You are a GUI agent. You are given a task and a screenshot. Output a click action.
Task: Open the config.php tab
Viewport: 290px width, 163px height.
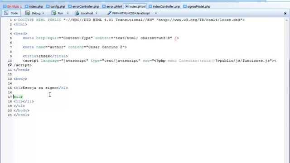(56, 6)
